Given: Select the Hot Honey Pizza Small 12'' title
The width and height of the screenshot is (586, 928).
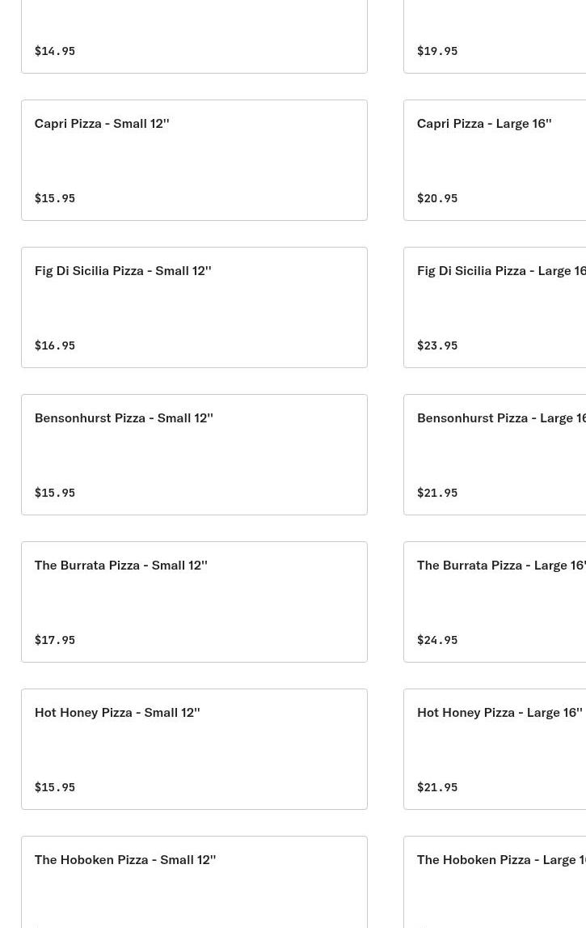Looking at the screenshot, I should [117, 713].
